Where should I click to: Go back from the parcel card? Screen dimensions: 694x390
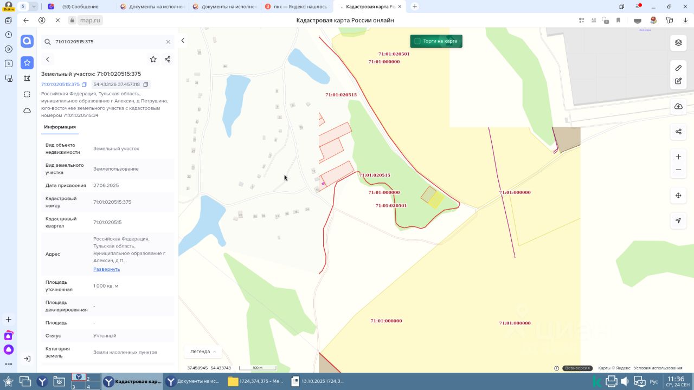[x=48, y=59]
